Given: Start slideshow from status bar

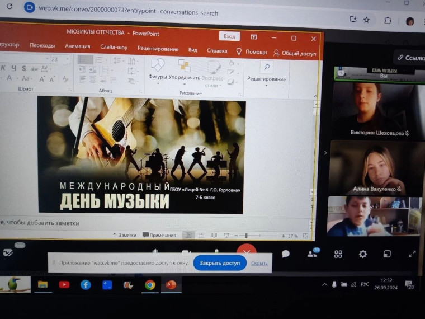Looking at the screenshot, I should [226, 236].
